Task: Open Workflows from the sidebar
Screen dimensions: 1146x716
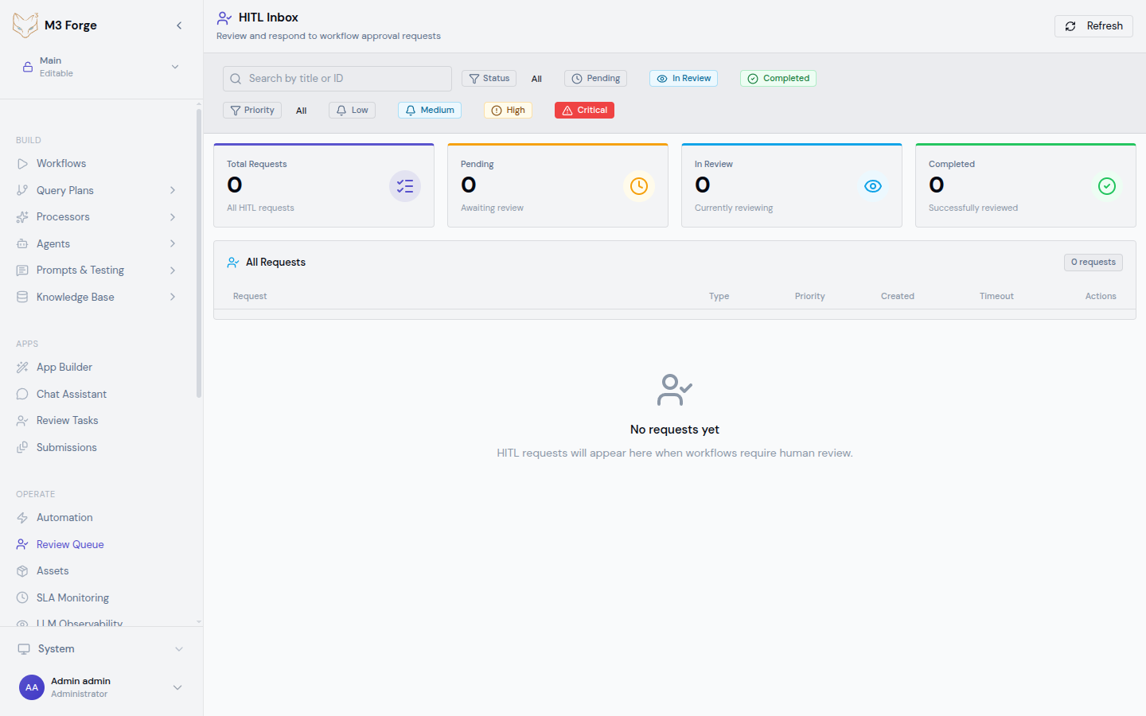Action: (61, 164)
